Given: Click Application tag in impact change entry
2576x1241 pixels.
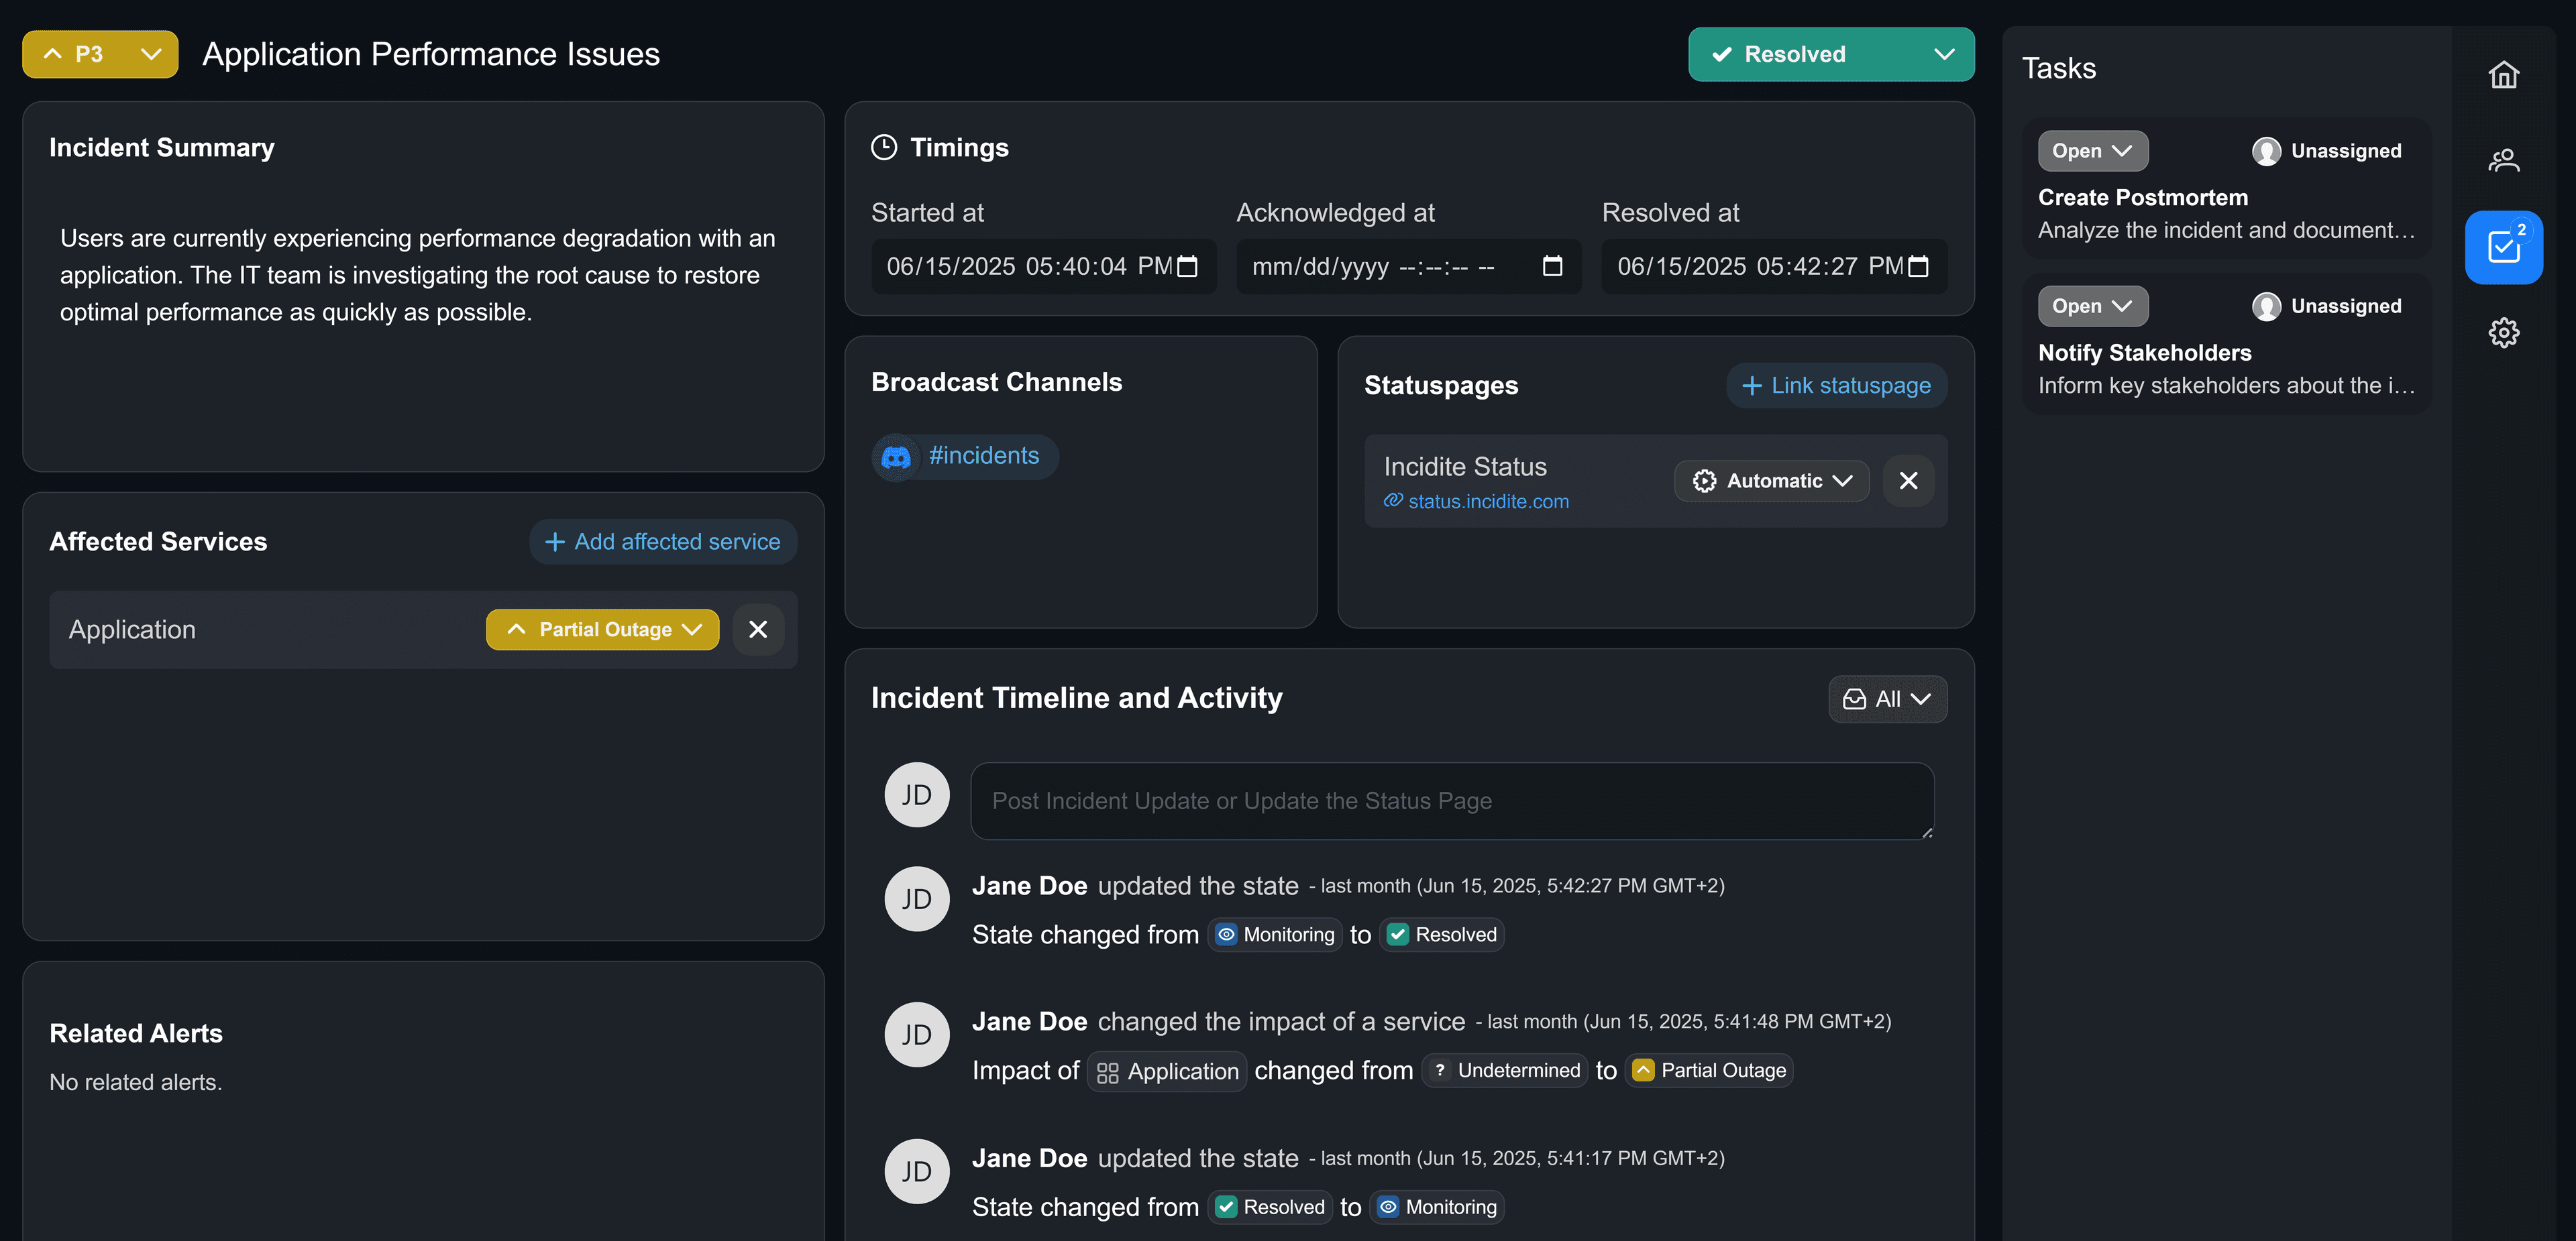Looking at the screenshot, I should tap(1167, 1072).
